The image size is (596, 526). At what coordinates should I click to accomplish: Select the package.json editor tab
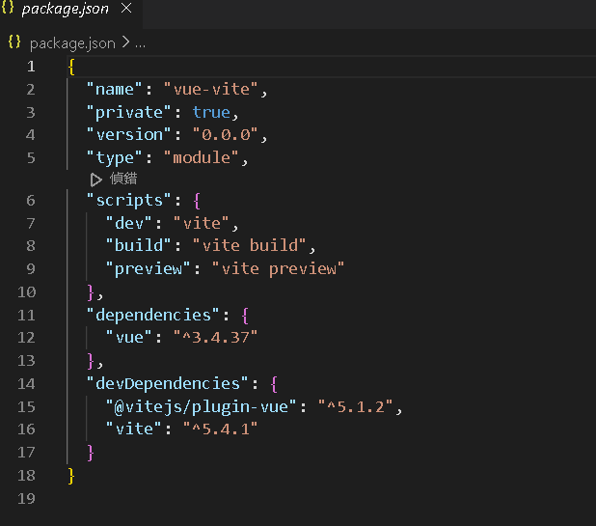pyautogui.click(x=71, y=14)
